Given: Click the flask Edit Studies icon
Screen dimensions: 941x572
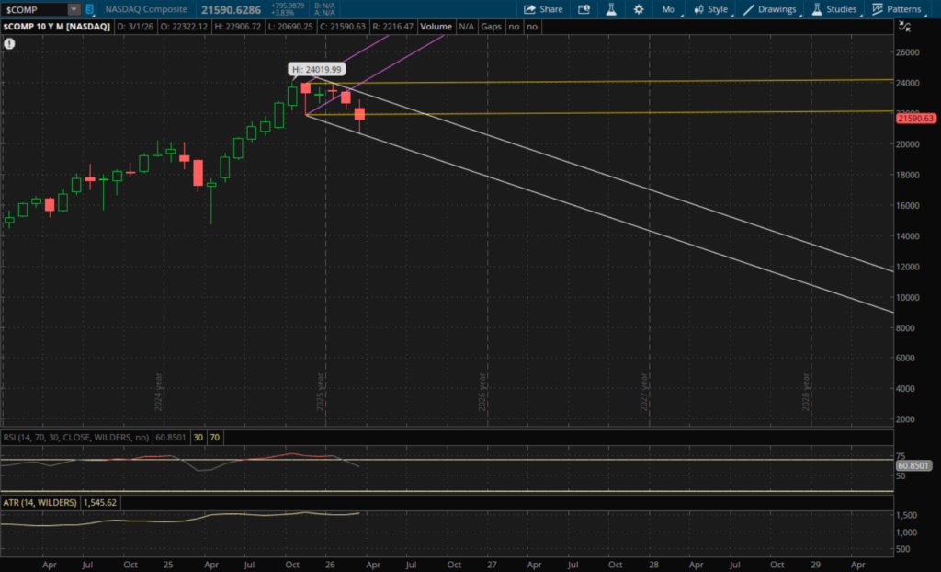Looking at the screenshot, I should (x=610, y=9).
